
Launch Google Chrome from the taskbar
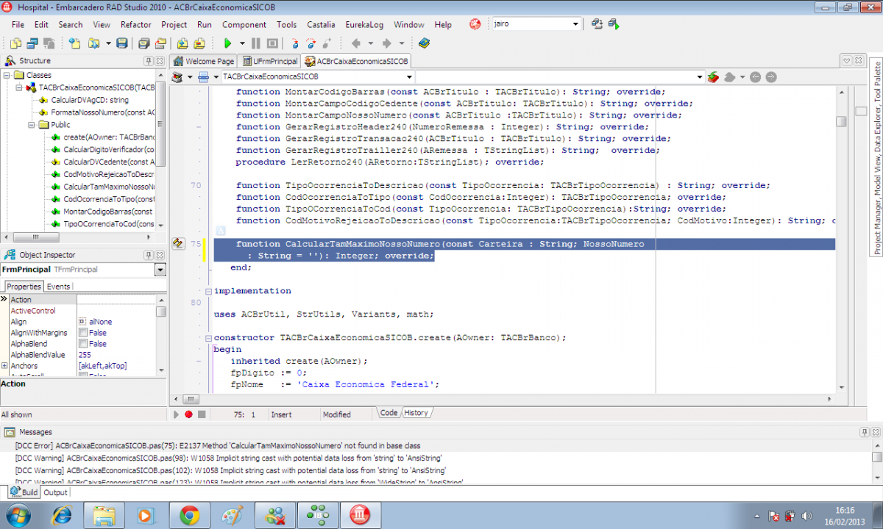pos(189,516)
